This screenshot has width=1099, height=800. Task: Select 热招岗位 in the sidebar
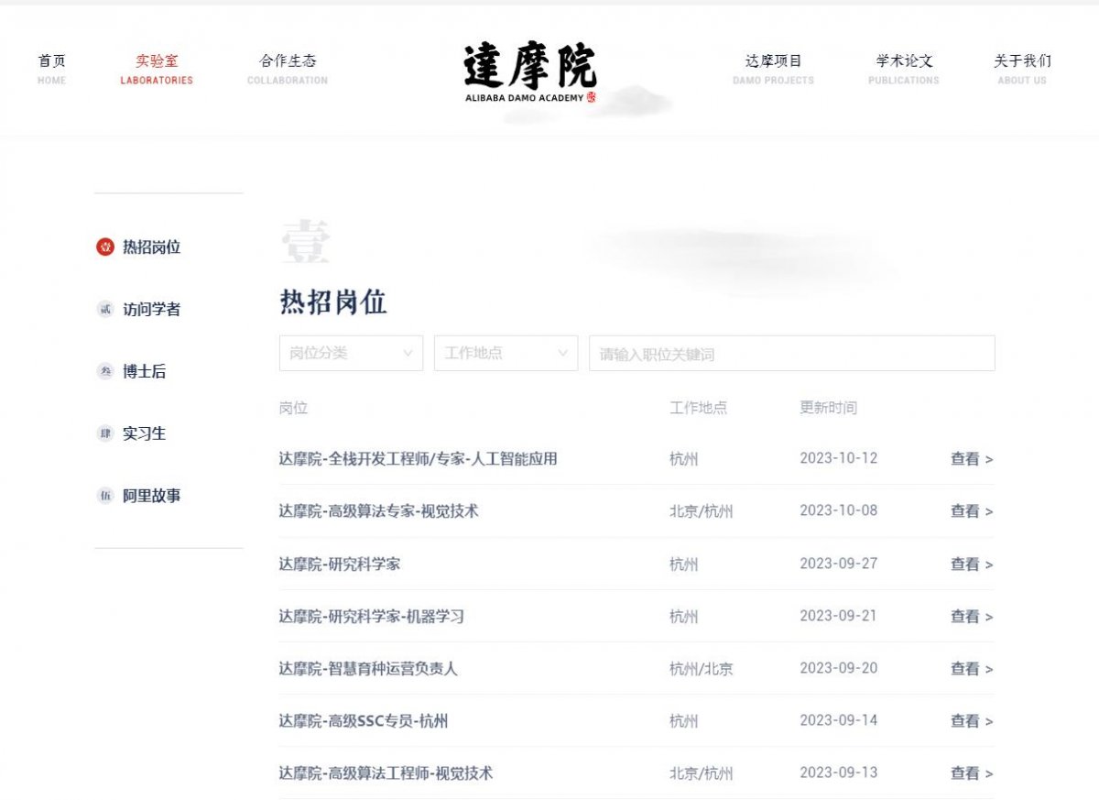(x=152, y=247)
